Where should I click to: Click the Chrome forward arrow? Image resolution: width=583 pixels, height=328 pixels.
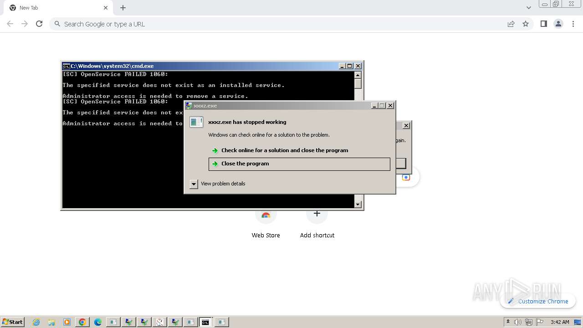coord(25,24)
